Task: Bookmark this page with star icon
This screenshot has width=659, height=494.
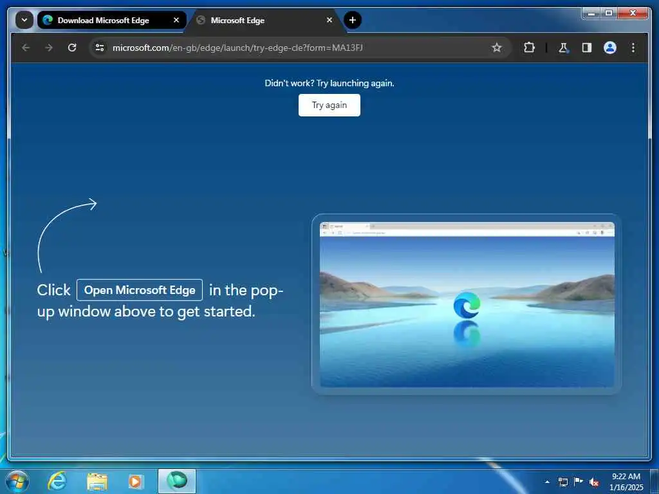Action: tap(497, 48)
